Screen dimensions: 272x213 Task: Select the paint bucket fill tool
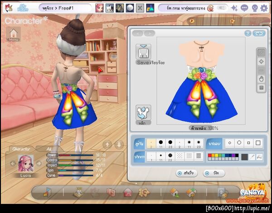259,157
